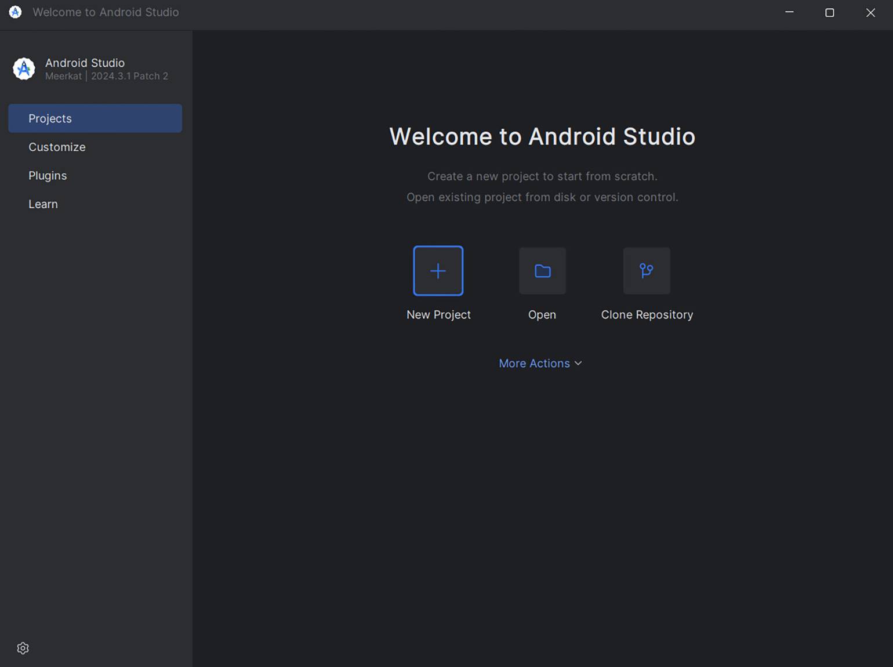Image resolution: width=893 pixels, height=667 pixels.
Task: Click the Open folder icon
Action: pos(542,271)
